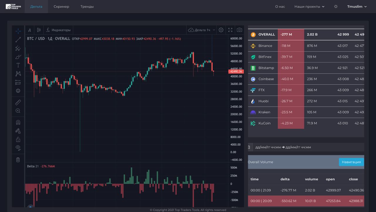
Task: Switch chart to fullscreen mode
Action: tap(230, 30)
